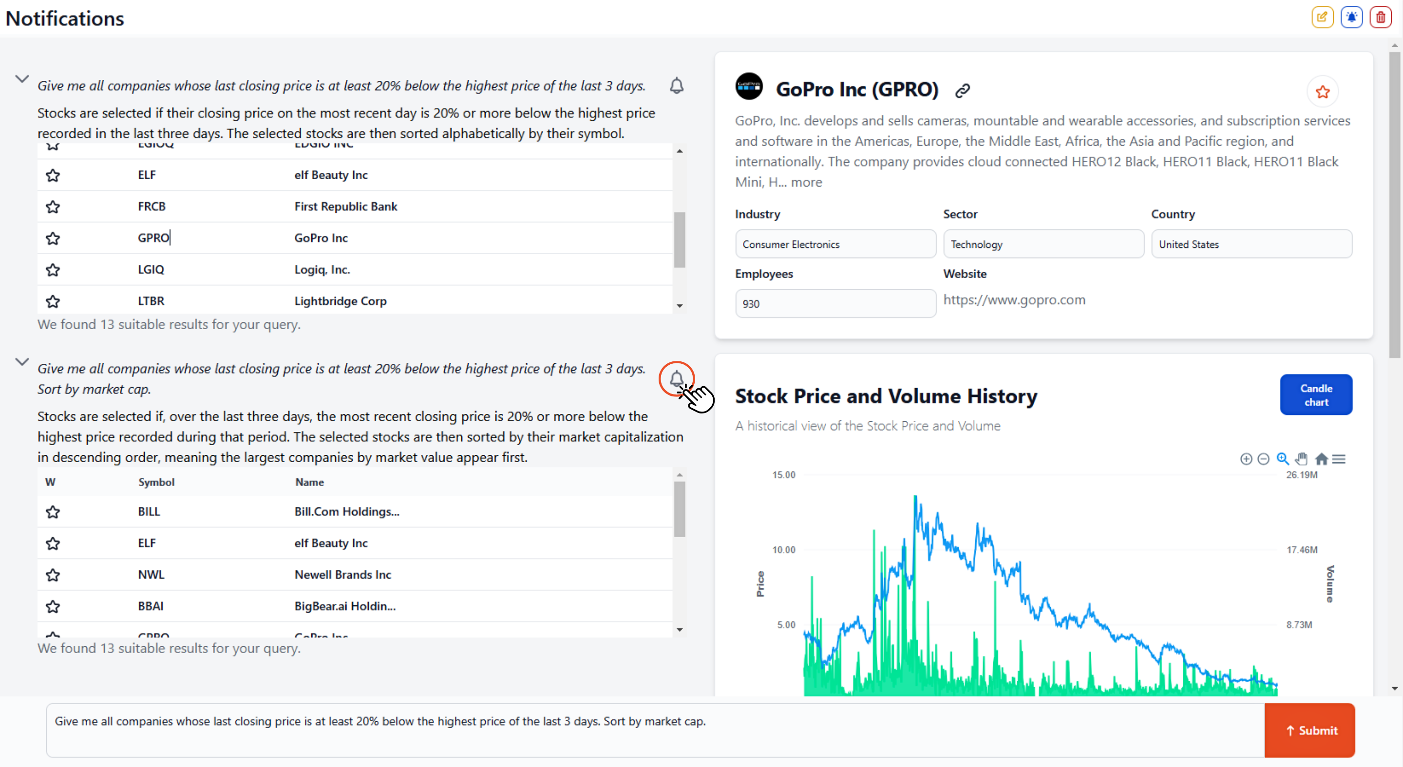Screen dimensions: 1403x767
Task: Copy the GoPro Inc link icon
Action: [x=963, y=91]
